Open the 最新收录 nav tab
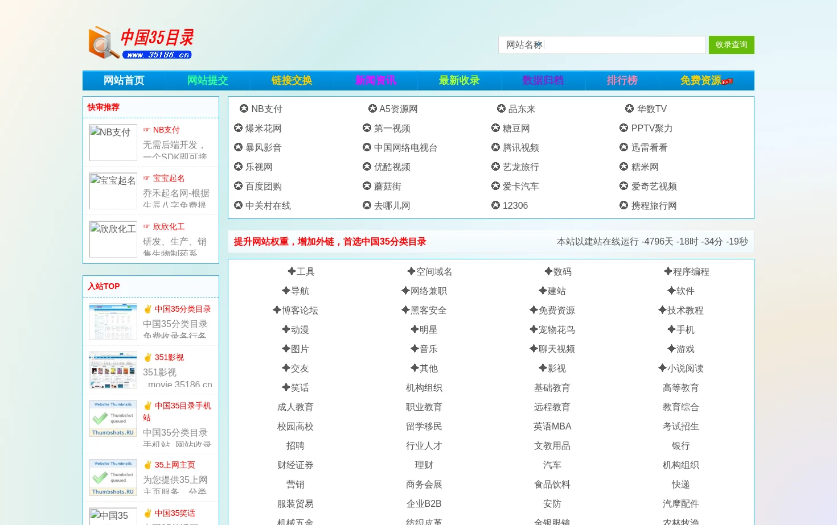 coord(459,80)
